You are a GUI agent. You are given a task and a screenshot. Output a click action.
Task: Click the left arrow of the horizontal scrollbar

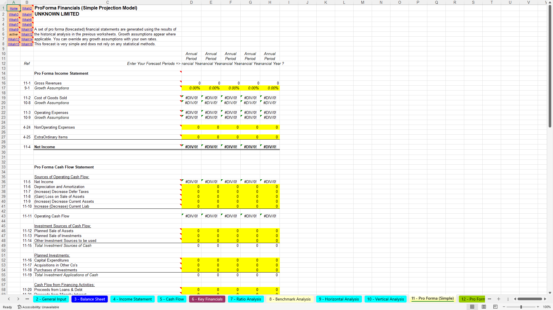point(515,299)
